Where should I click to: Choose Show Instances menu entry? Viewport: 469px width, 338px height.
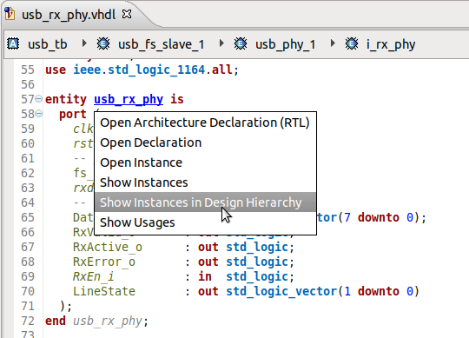[206, 182]
